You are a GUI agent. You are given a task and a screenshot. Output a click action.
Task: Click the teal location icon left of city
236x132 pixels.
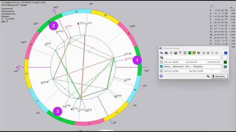[162, 67]
